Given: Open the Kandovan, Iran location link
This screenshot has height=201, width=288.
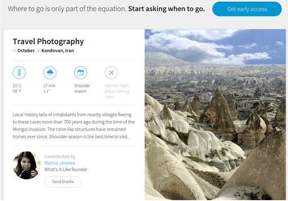Looking at the screenshot, I should click(57, 50).
